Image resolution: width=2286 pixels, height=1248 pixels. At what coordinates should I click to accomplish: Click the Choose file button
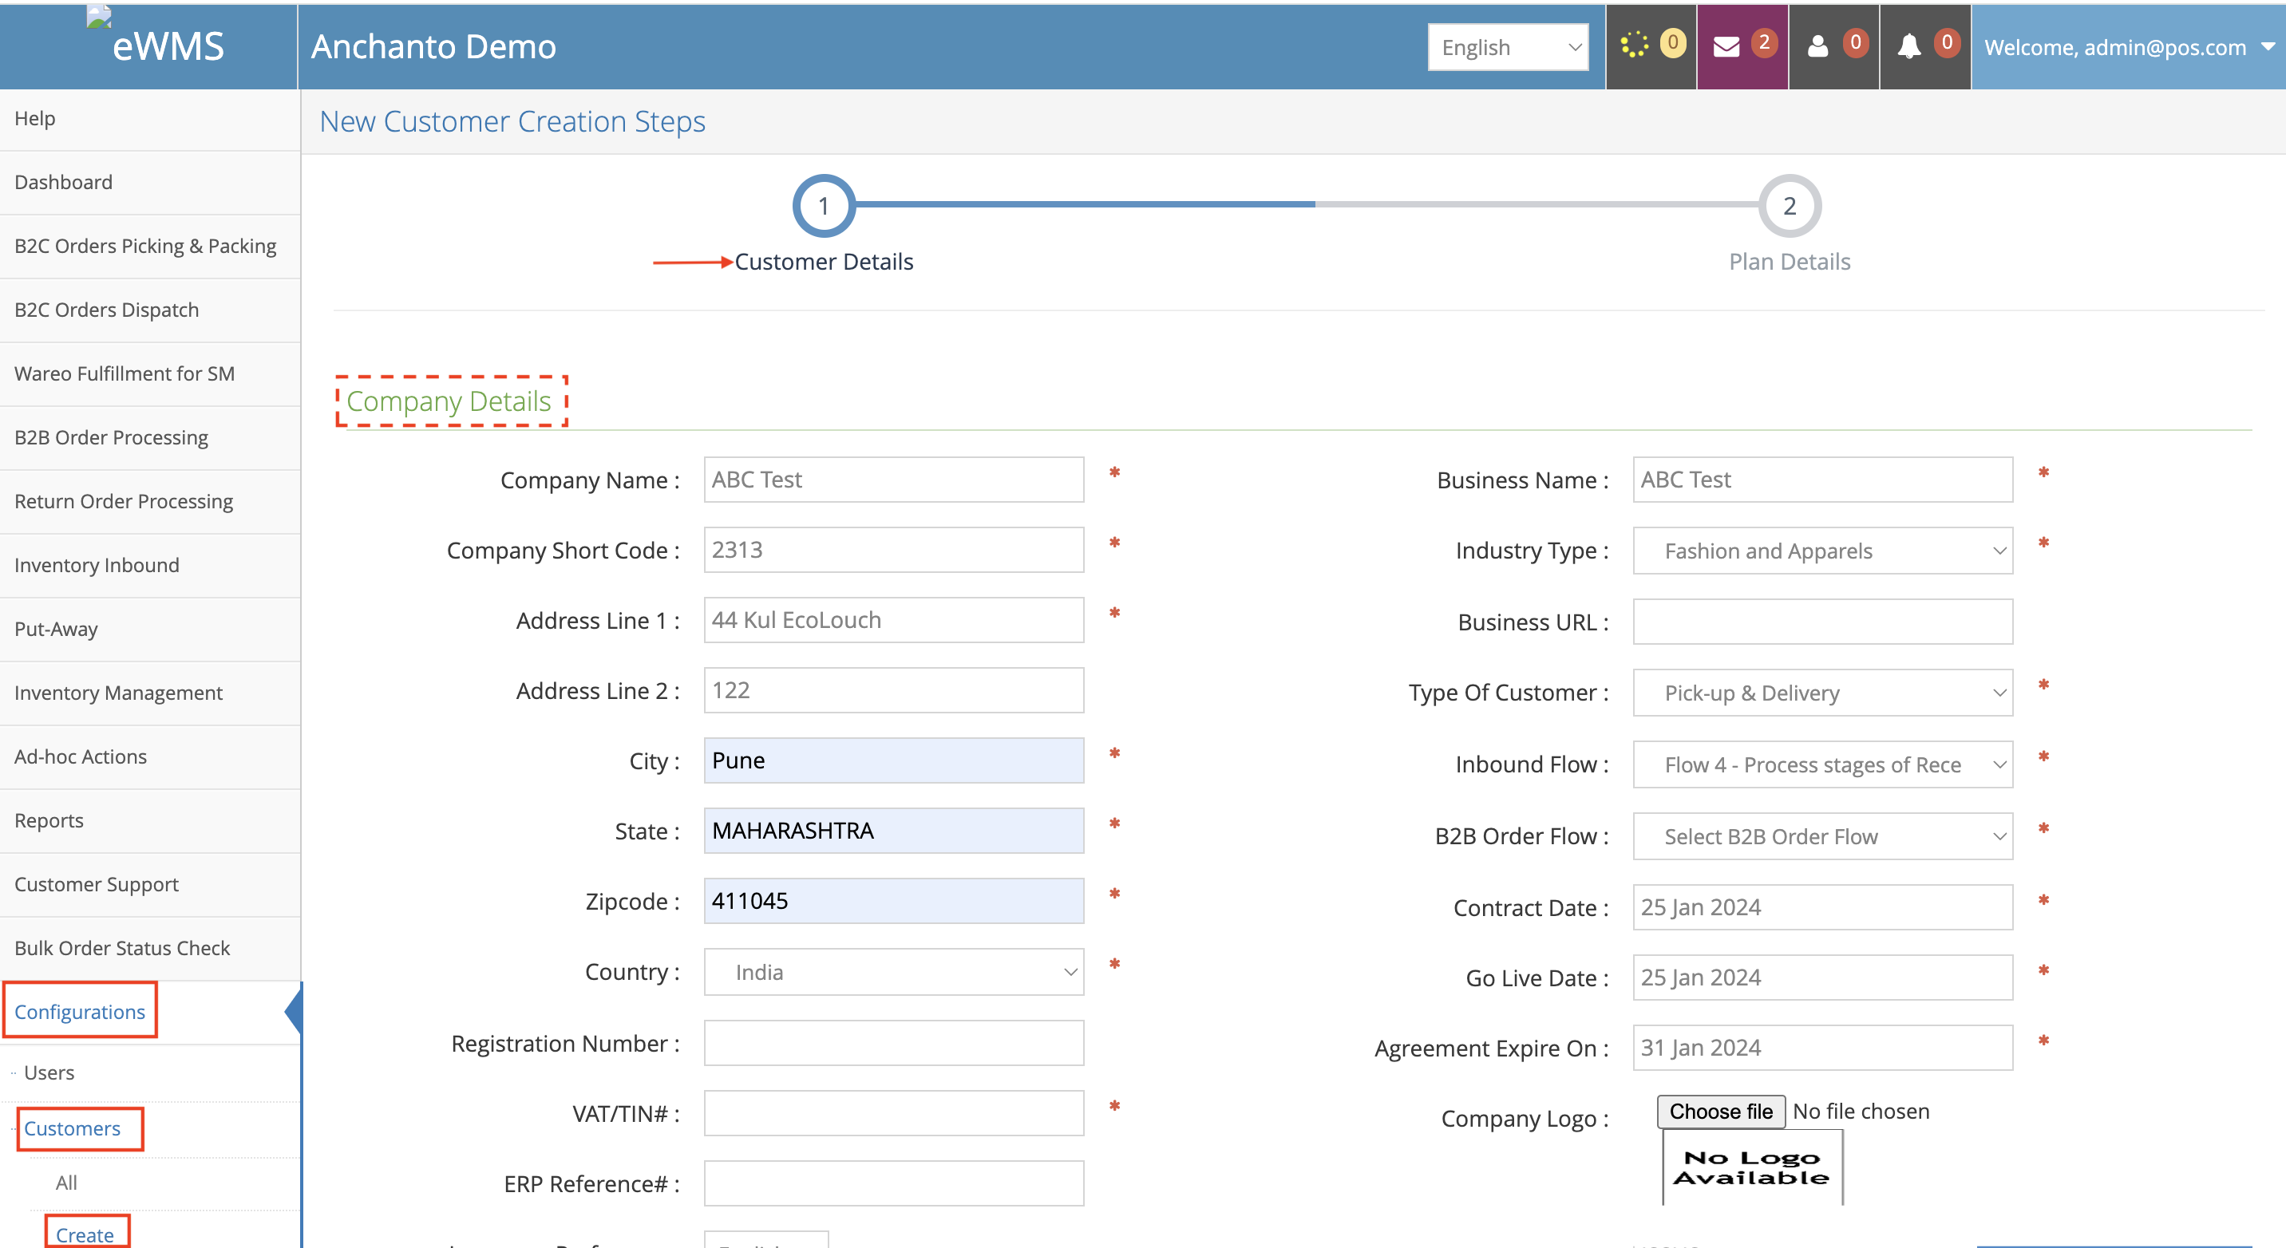[1720, 1112]
